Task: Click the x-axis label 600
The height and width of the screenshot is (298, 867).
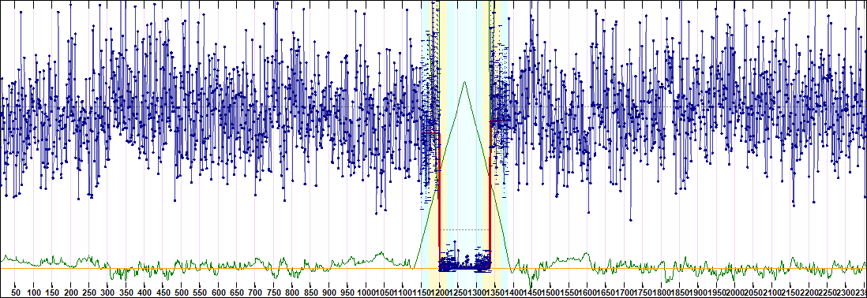Action: click(219, 292)
